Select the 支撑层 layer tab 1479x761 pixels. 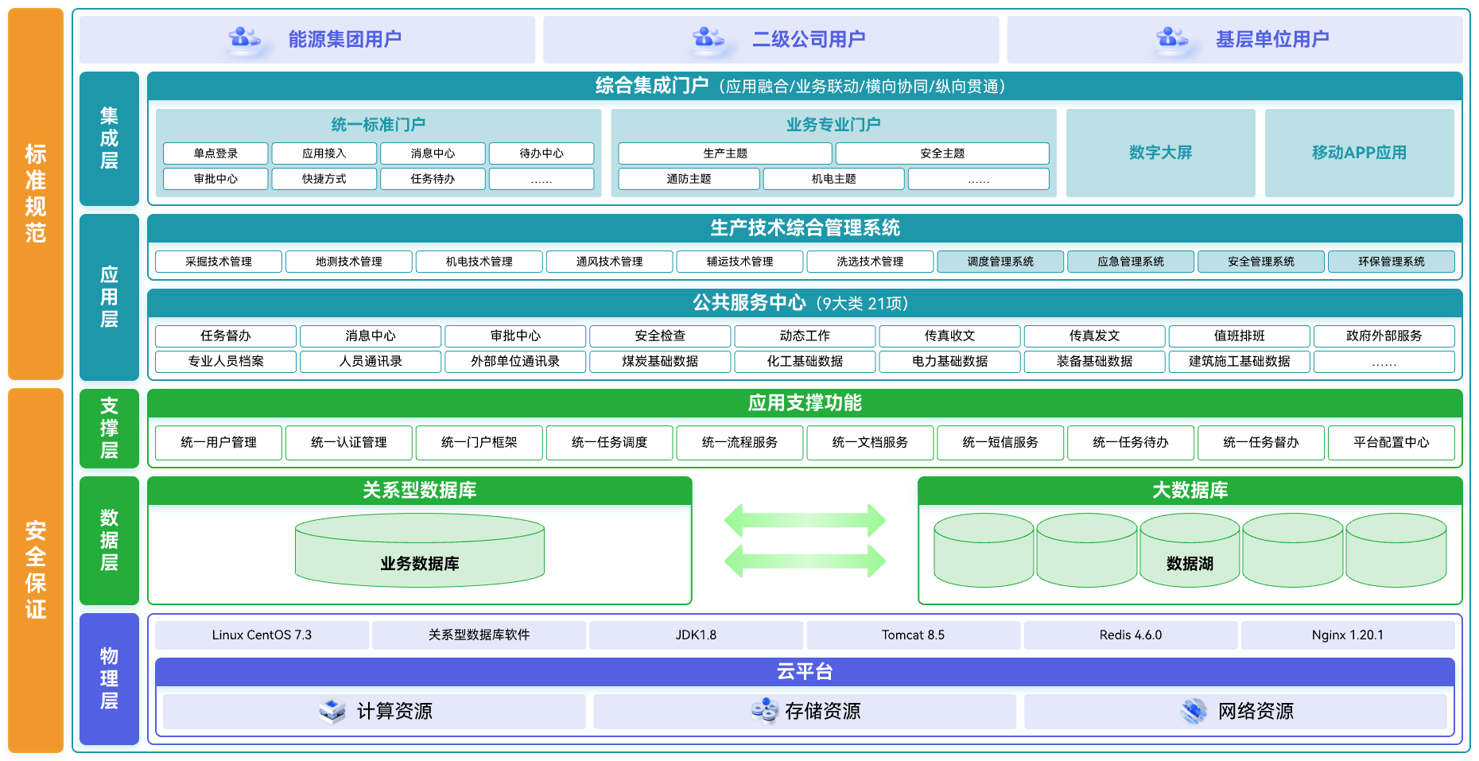pos(109,429)
